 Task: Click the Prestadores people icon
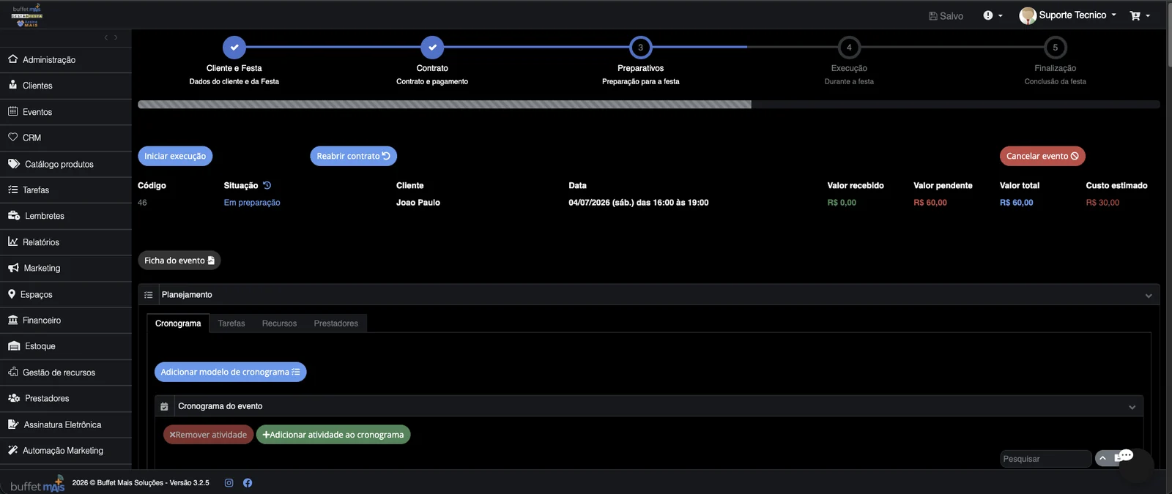(14, 398)
